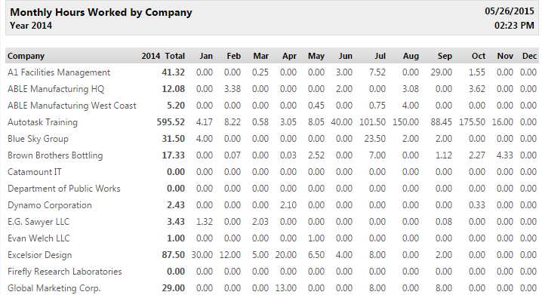Open E.G. Sawyer LLC entry
The width and height of the screenshot is (542, 295).
pyautogui.click(x=38, y=222)
